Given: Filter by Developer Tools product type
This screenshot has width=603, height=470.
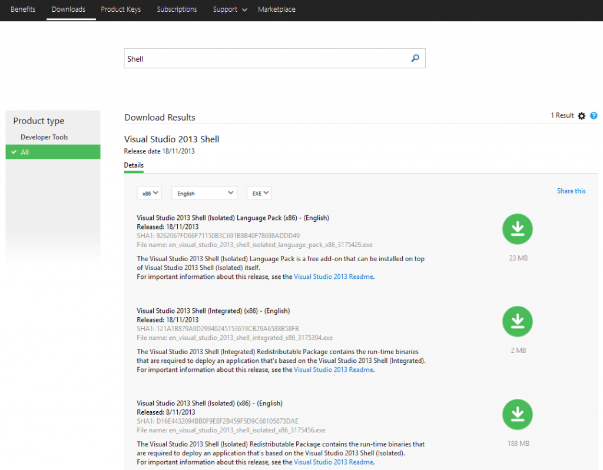Looking at the screenshot, I should pyautogui.click(x=44, y=137).
